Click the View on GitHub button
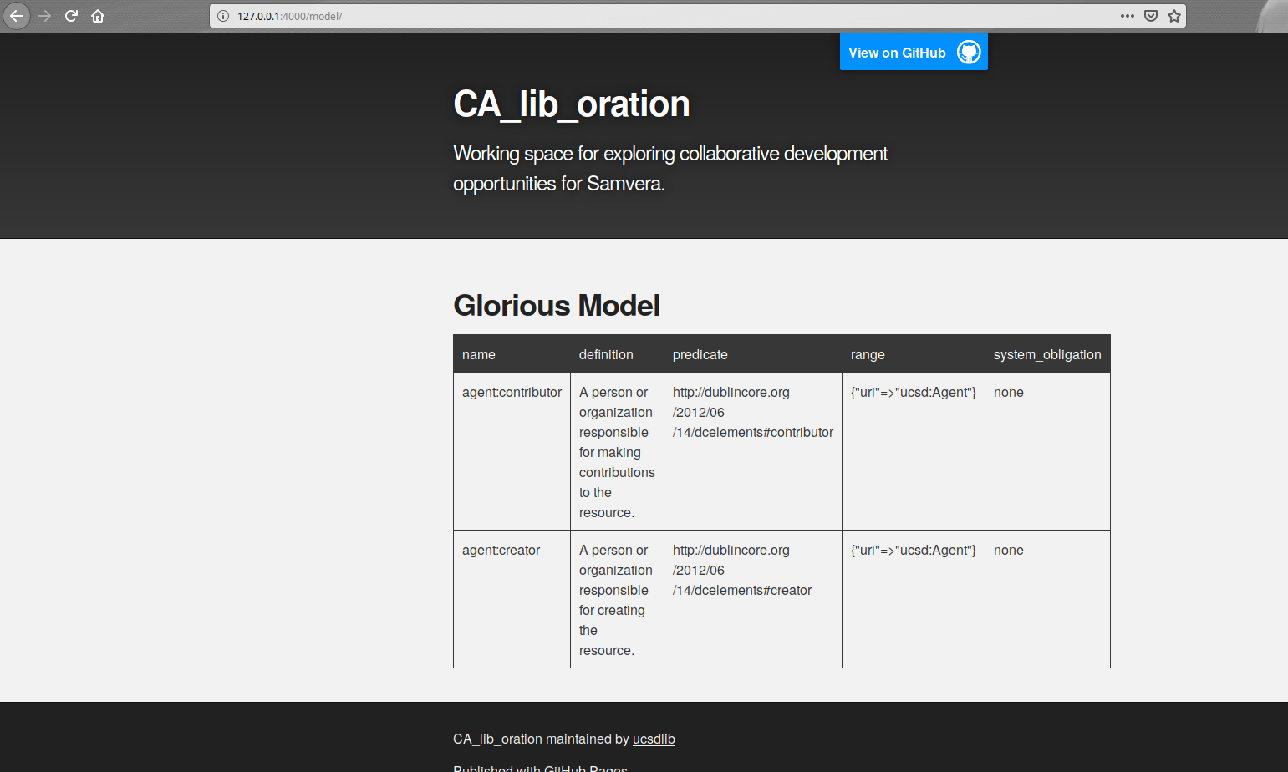The height and width of the screenshot is (772, 1288). click(x=897, y=52)
